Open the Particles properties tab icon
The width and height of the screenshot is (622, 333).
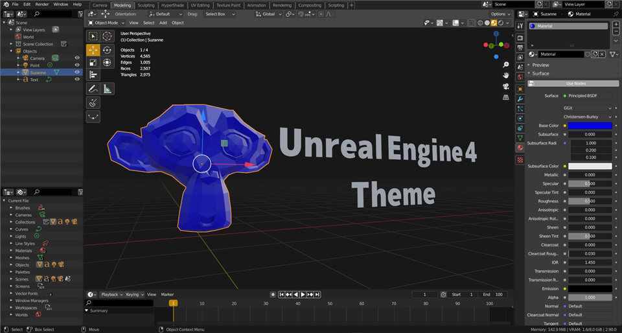520,109
